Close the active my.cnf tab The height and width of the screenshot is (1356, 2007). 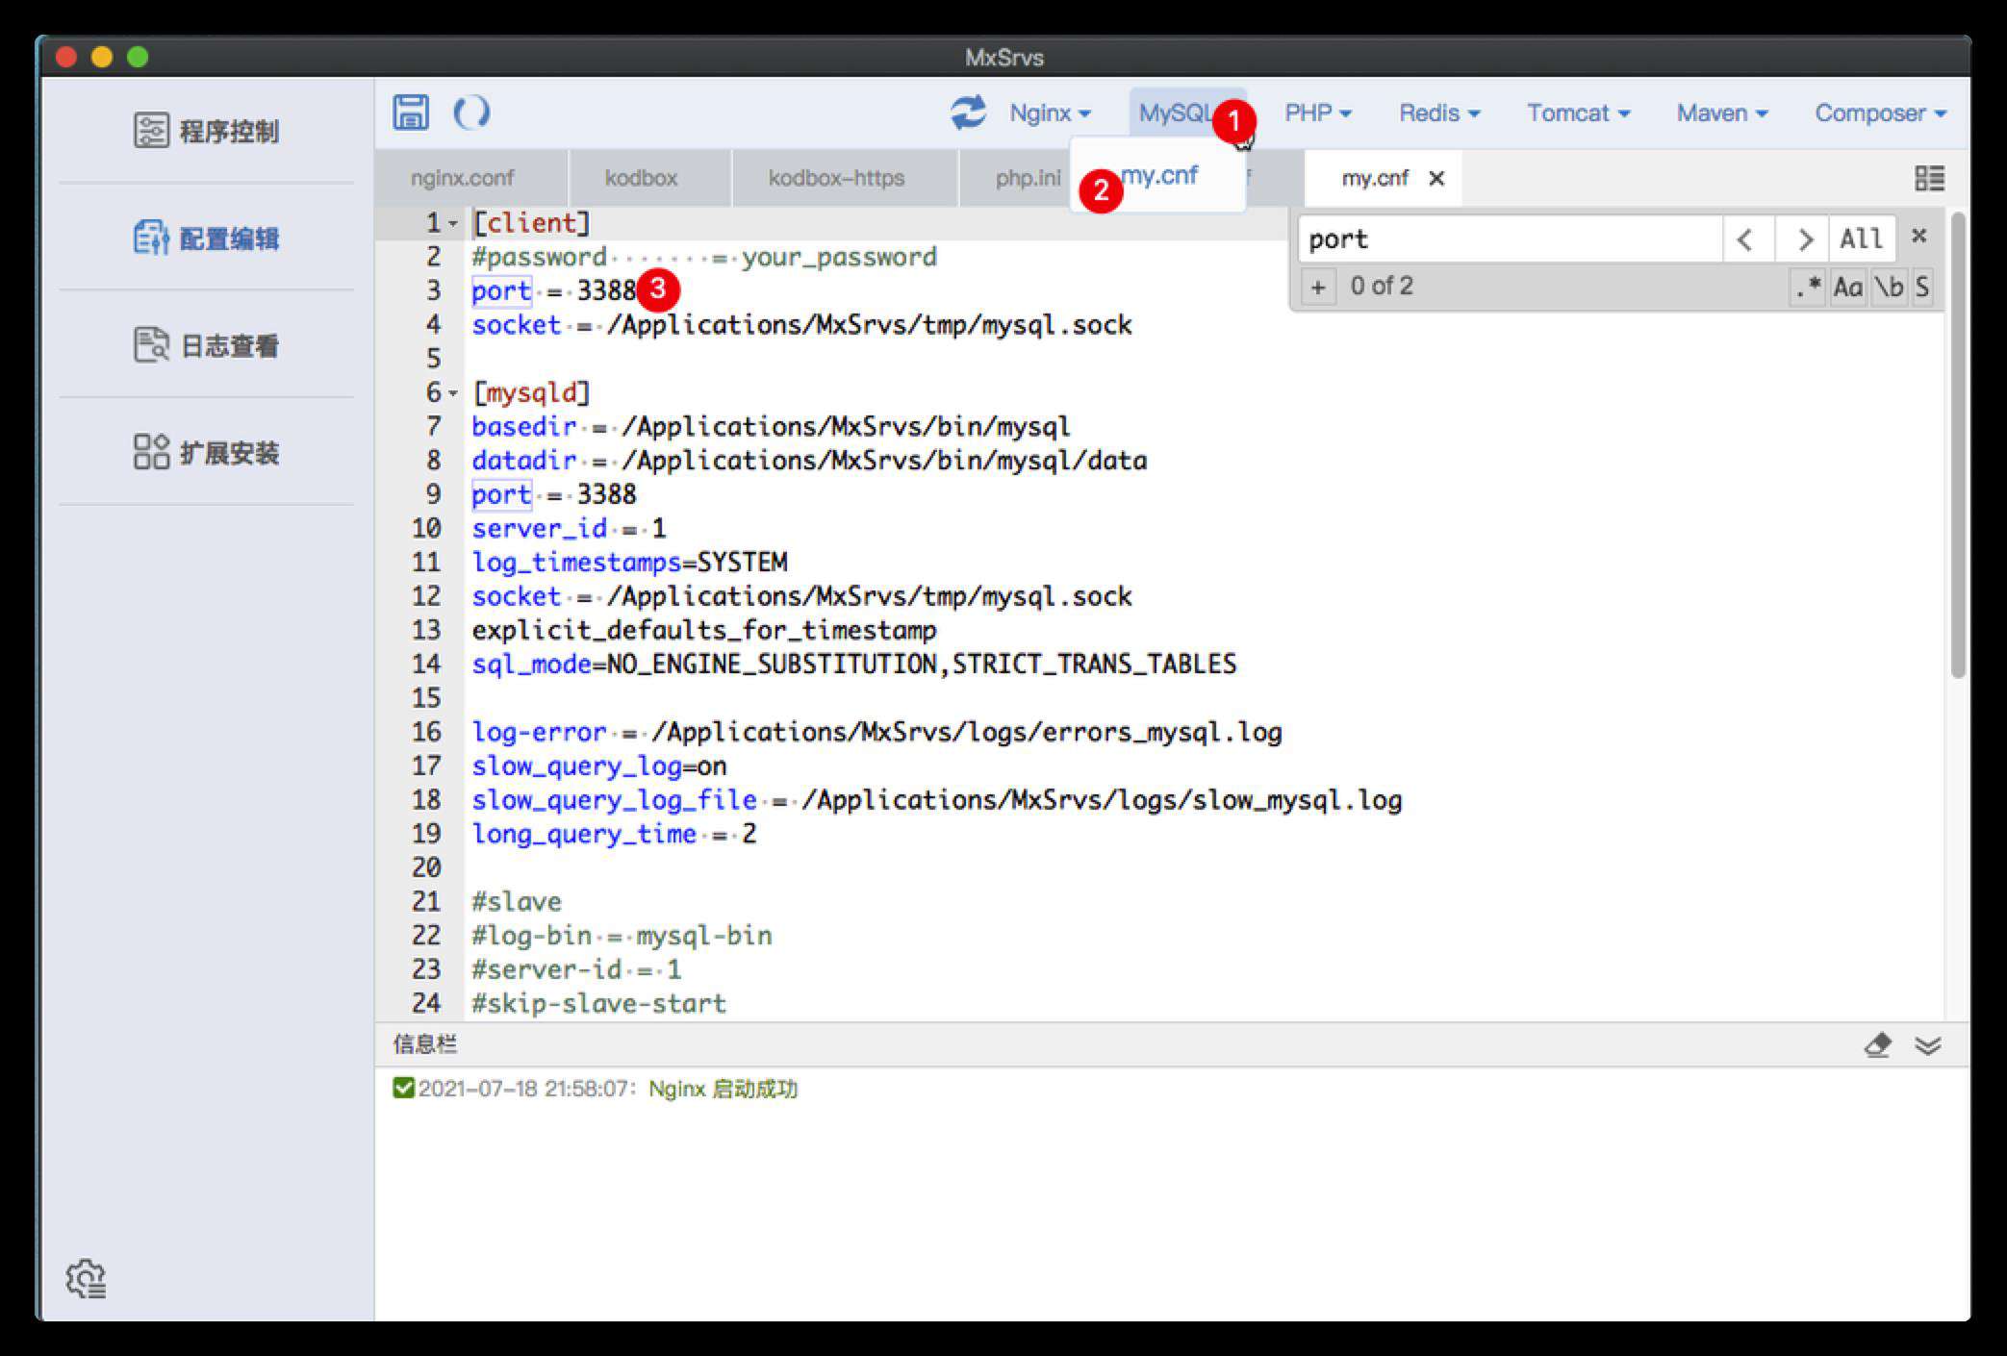click(x=1436, y=178)
